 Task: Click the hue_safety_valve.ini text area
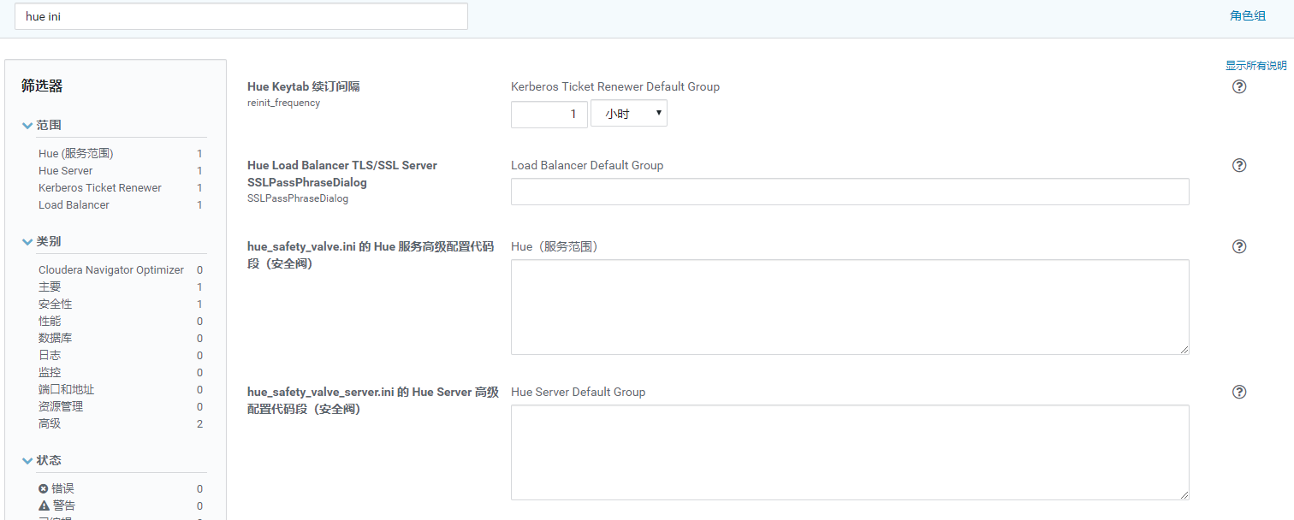[x=850, y=307]
